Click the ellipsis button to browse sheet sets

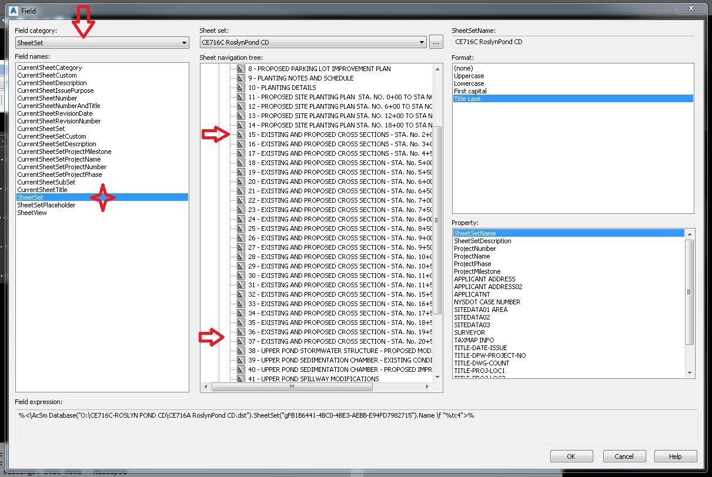(x=435, y=42)
